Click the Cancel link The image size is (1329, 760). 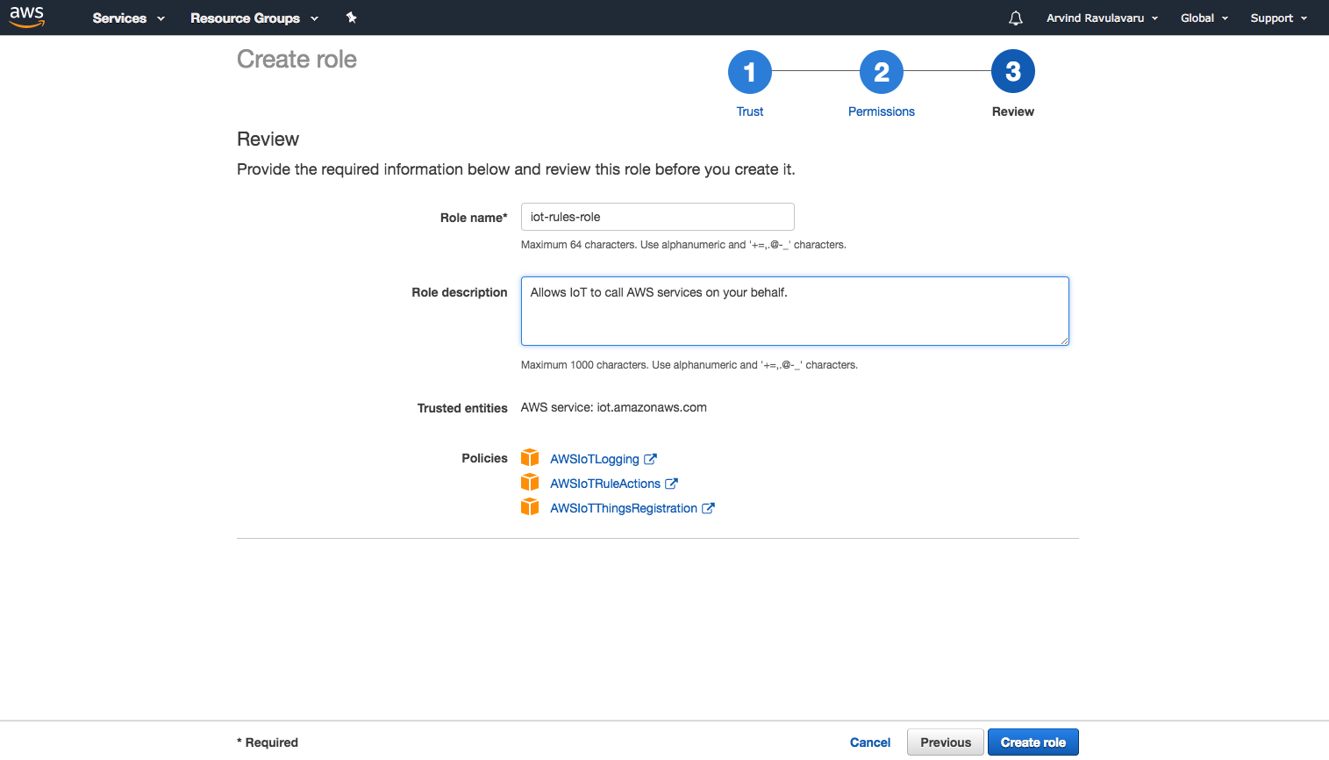pos(870,742)
